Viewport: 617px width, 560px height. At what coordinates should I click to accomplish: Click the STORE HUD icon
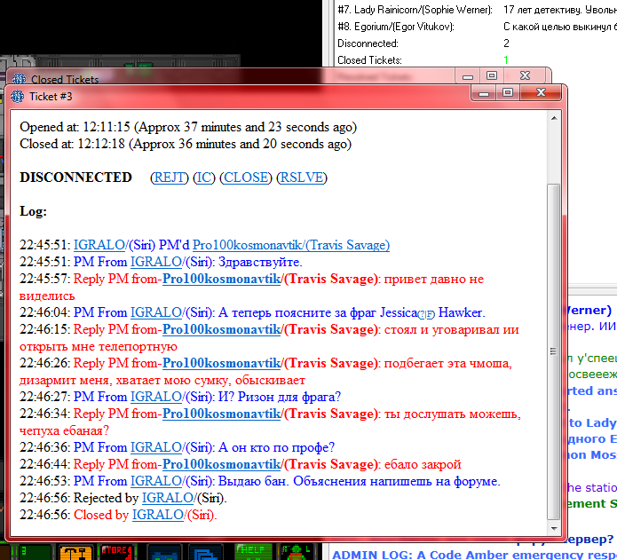tap(115, 552)
